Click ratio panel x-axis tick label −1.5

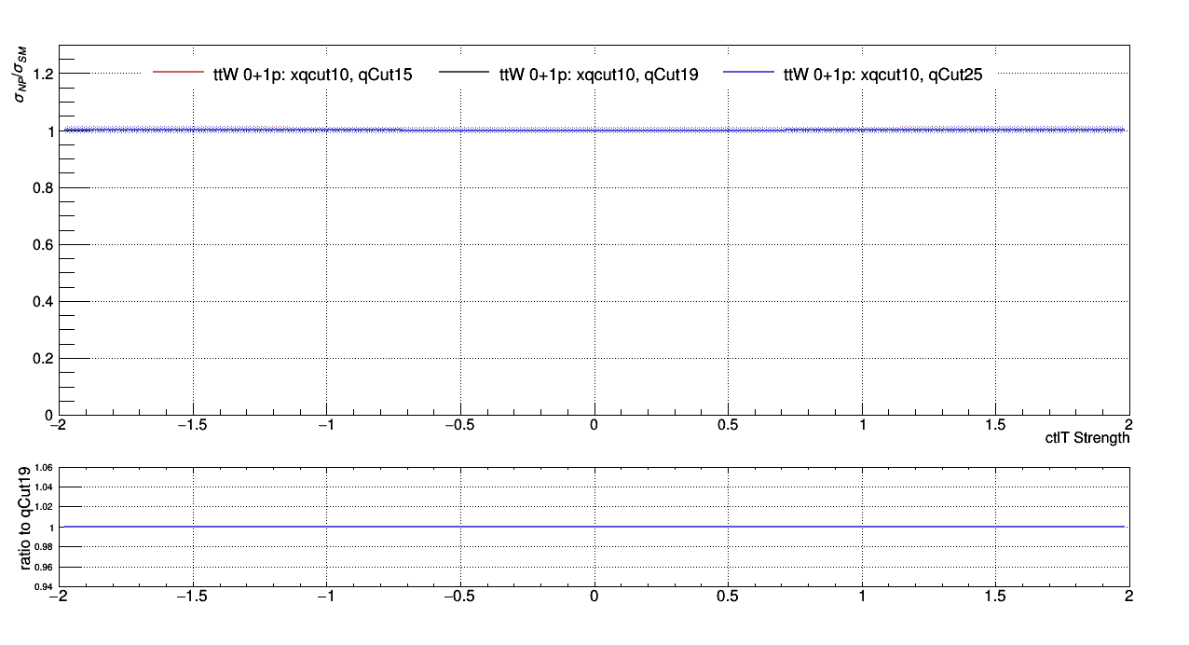coord(192,597)
